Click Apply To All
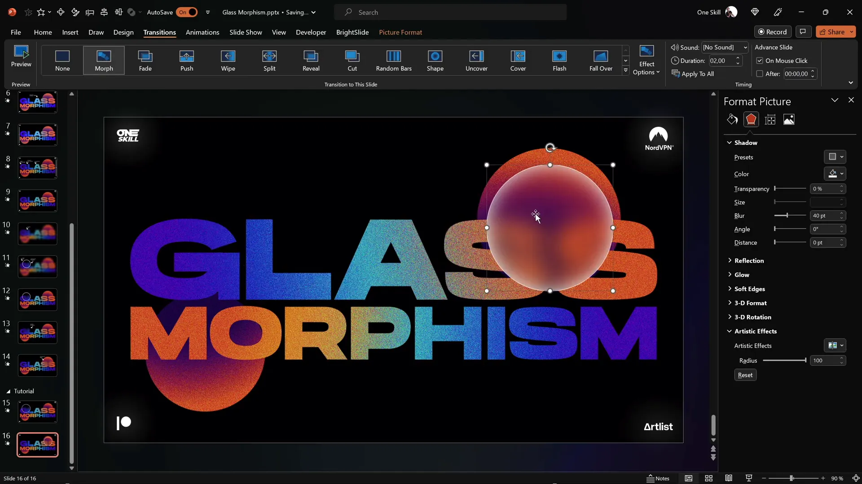 point(693,74)
